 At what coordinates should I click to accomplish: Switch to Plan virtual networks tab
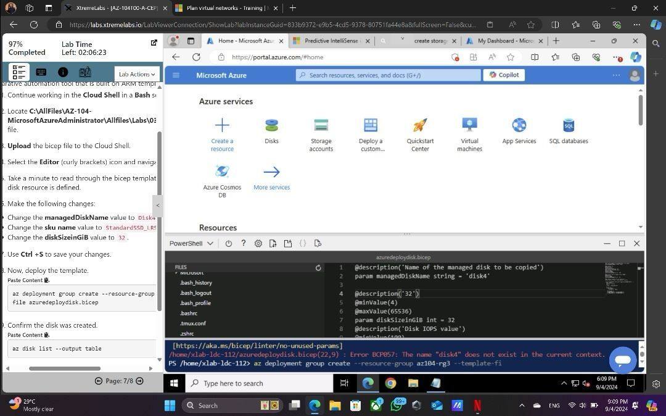coord(227,8)
